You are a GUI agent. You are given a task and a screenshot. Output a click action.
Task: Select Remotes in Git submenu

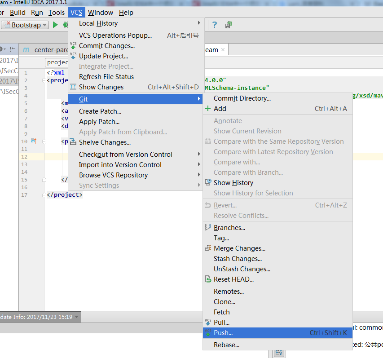277,291
